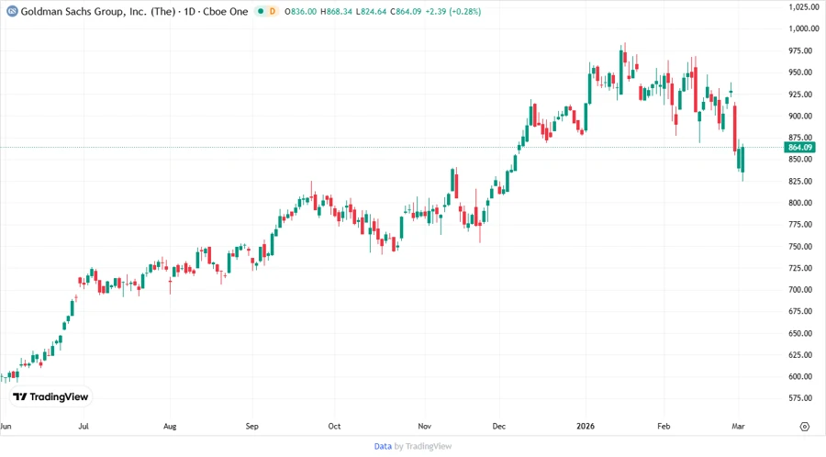Click the "by TradingView" footer link
This screenshot has height=457, width=826.
pyautogui.click(x=423, y=446)
